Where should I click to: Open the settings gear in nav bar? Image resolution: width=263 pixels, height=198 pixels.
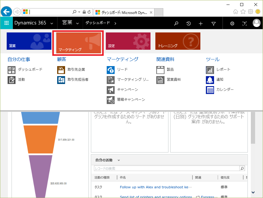click(232, 24)
